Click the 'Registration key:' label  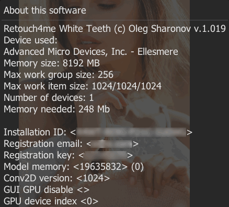point(39,155)
